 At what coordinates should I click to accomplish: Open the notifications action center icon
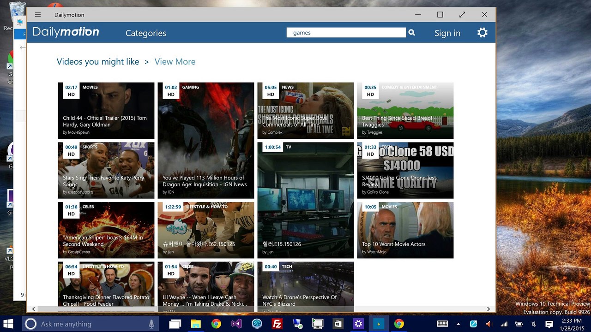click(549, 324)
